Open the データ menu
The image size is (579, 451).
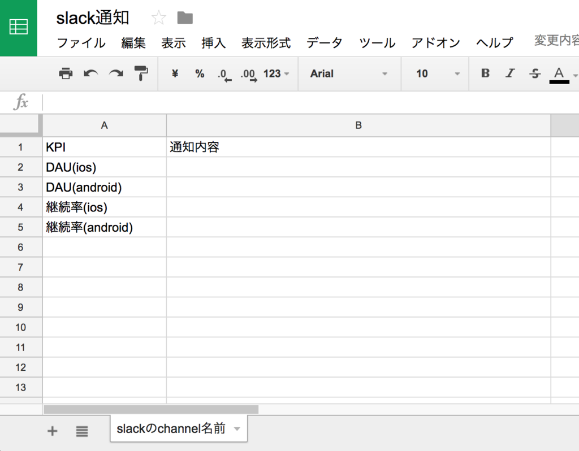(x=325, y=43)
